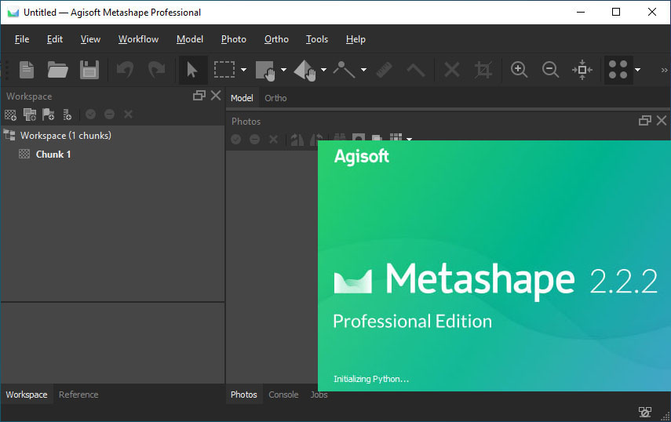The image size is (671, 422).
Task: Toggle the point cloud display icon
Action: [618, 70]
